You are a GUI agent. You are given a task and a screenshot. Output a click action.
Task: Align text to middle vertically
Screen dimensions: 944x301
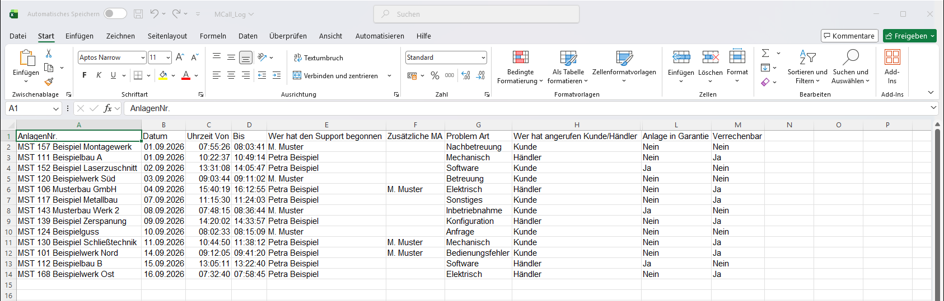click(x=231, y=58)
